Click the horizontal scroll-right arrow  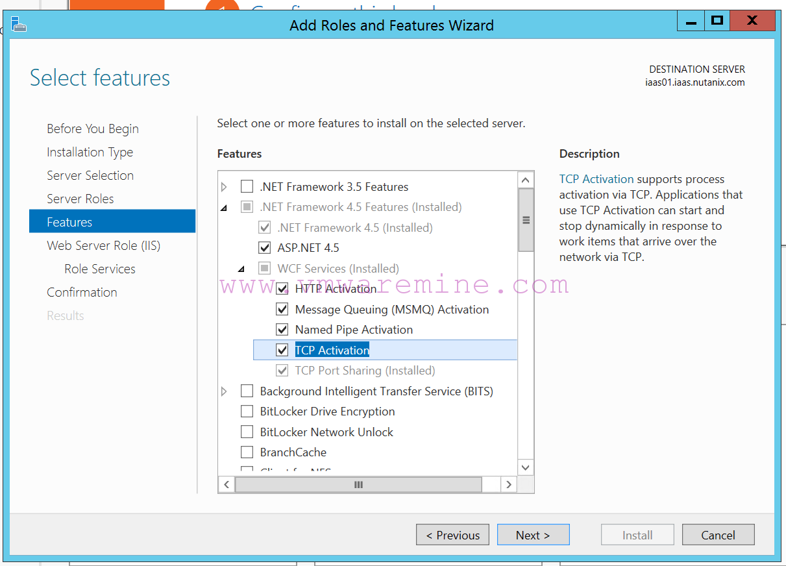(x=509, y=484)
